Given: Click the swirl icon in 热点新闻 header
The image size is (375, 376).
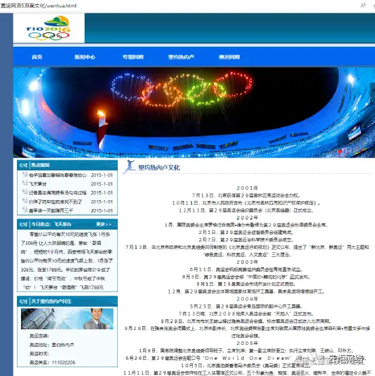Looking at the screenshot, I should [x=24, y=165].
